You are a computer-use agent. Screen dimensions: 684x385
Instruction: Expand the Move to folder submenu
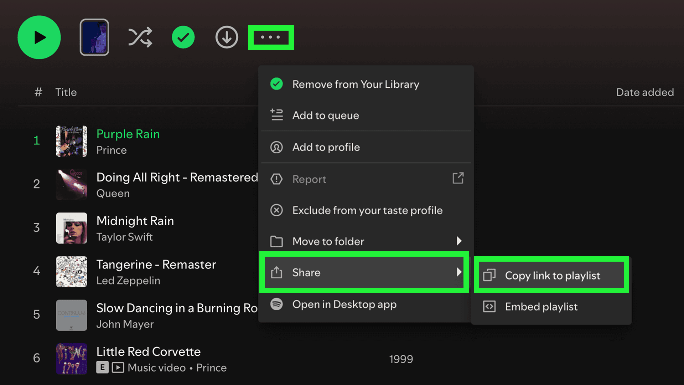pos(460,241)
